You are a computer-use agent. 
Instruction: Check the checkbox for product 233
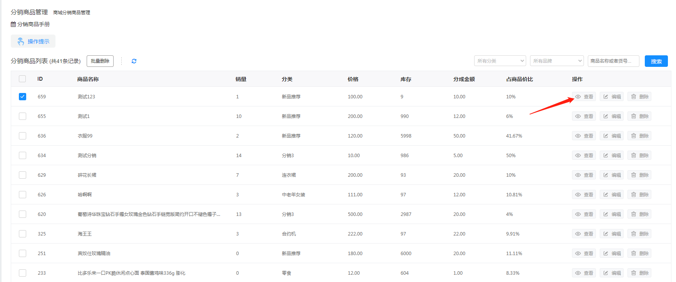click(x=22, y=273)
